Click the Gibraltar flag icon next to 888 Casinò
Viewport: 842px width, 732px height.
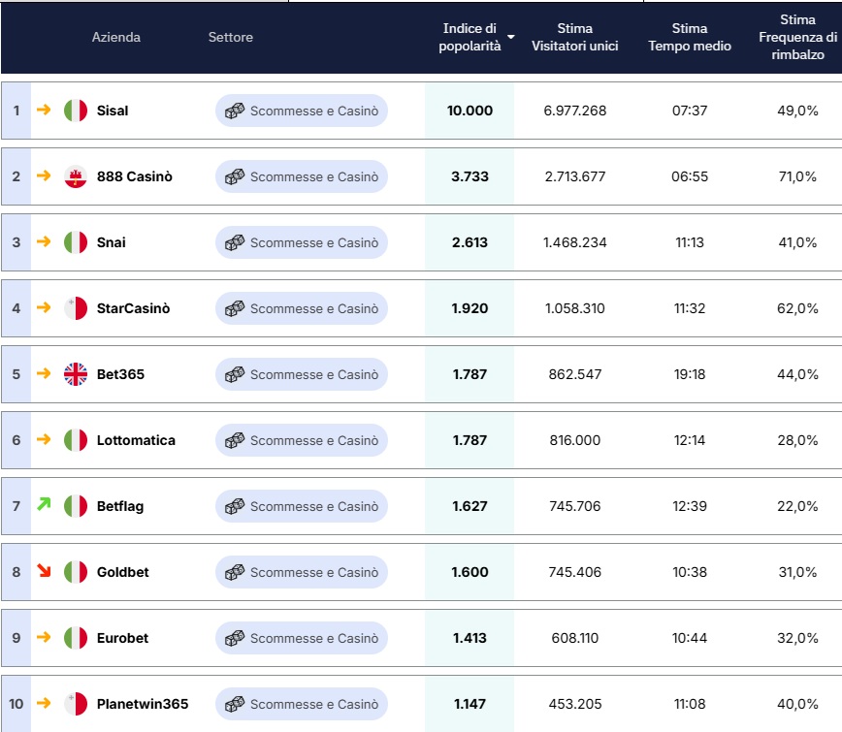click(x=76, y=176)
